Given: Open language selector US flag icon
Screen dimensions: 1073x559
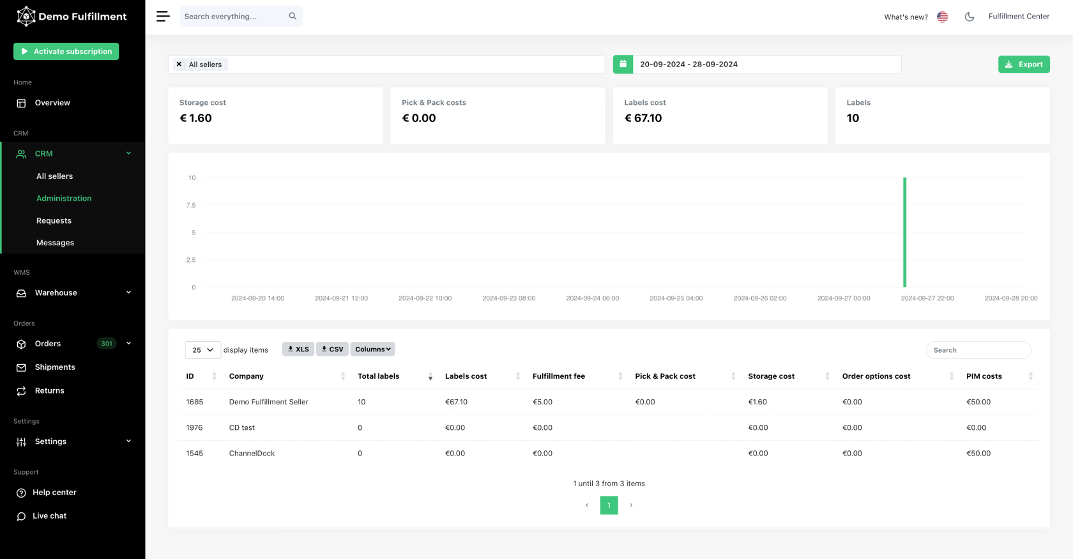Looking at the screenshot, I should pyautogui.click(x=942, y=17).
